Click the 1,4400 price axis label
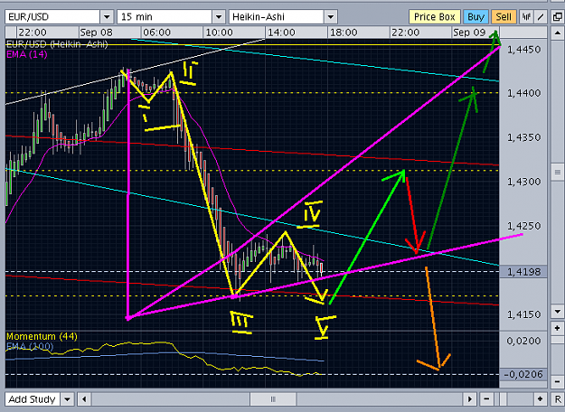This screenshot has width=565, height=412. [x=524, y=93]
